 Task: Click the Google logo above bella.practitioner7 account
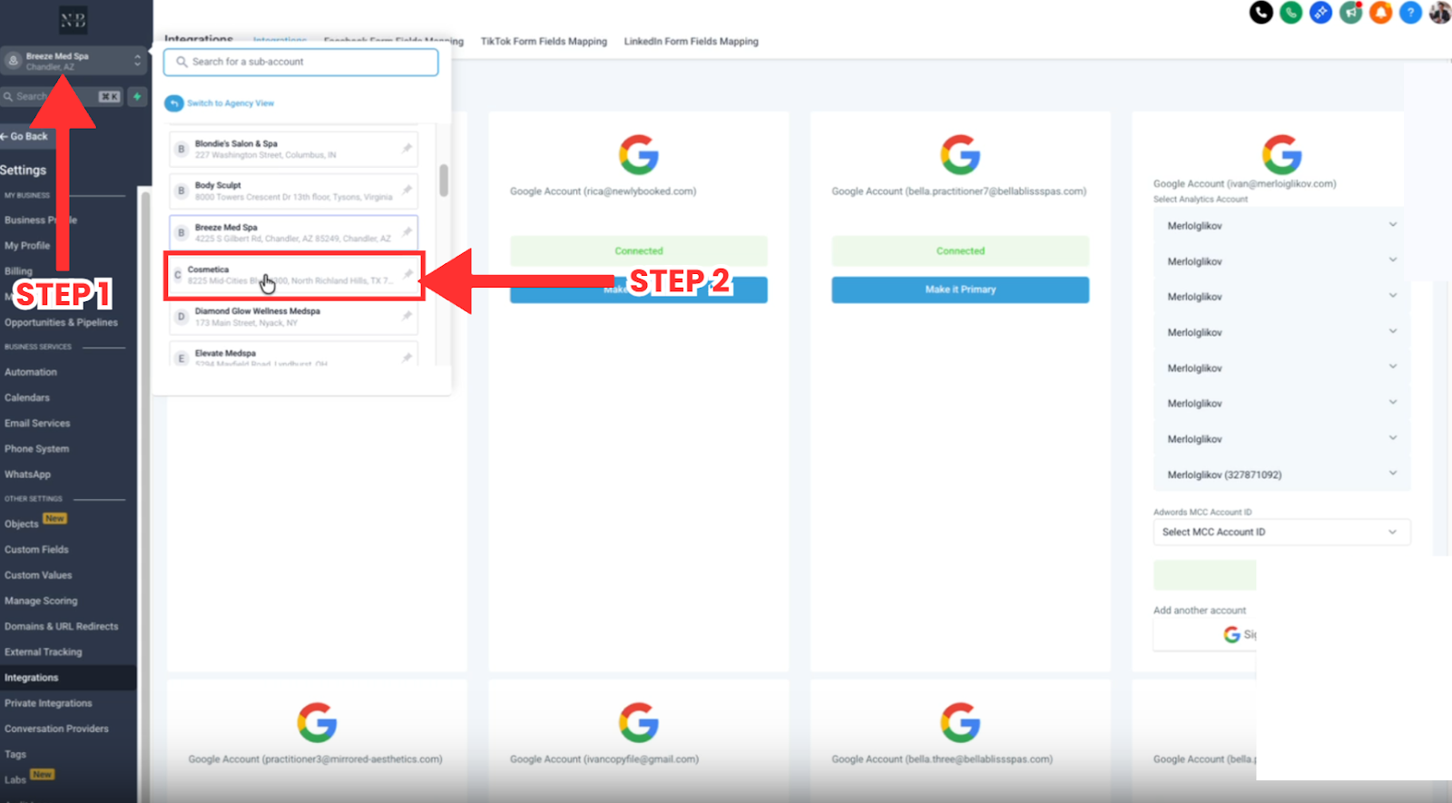960,155
